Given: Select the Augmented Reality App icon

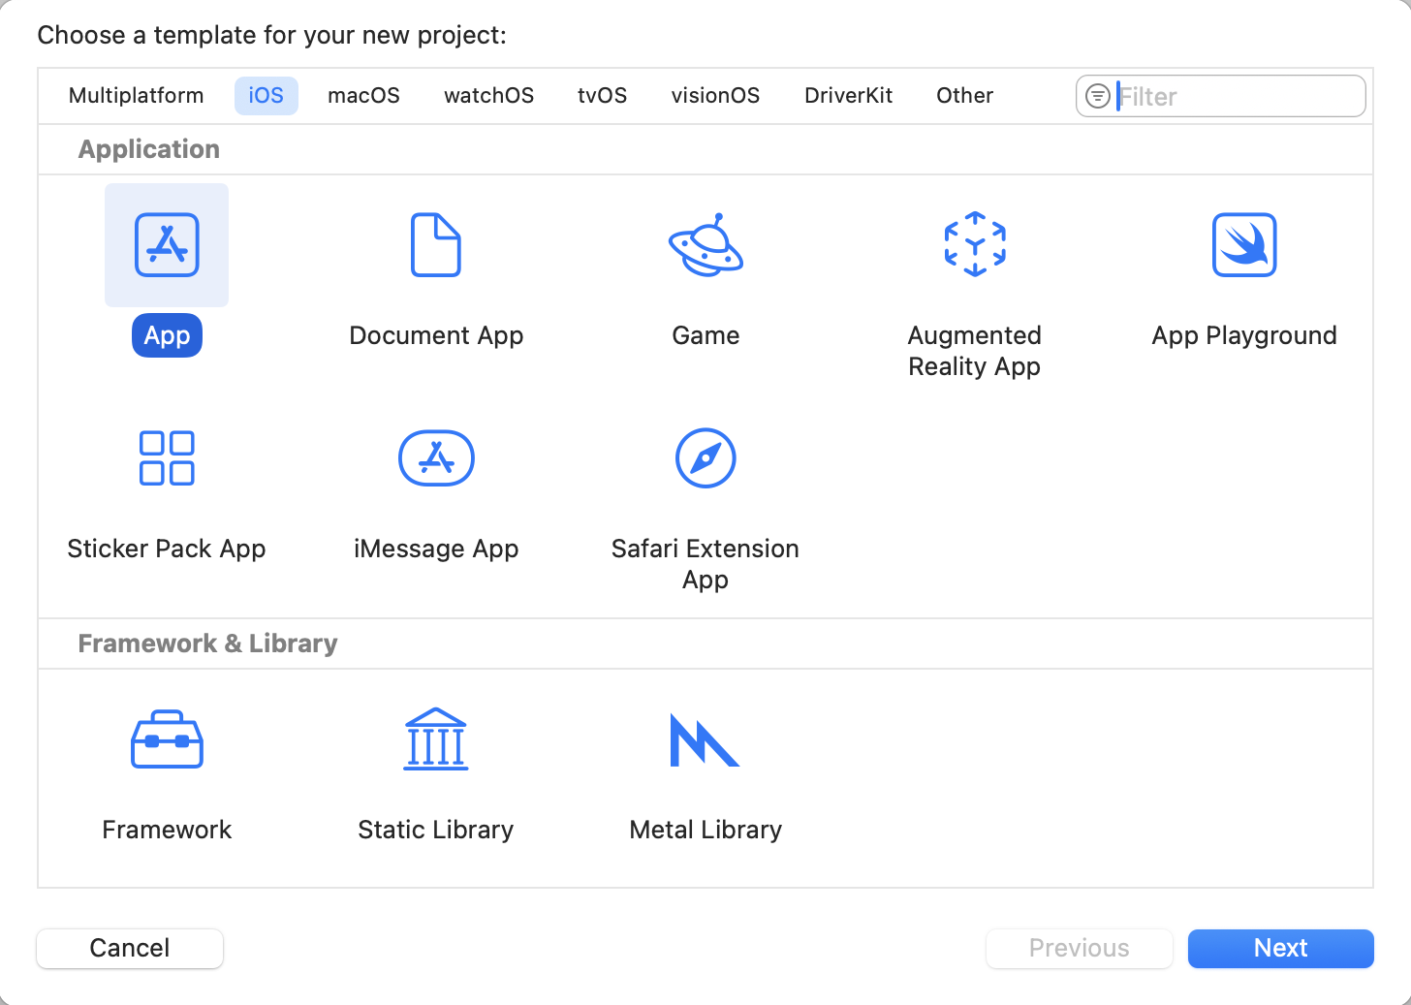Looking at the screenshot, I should 975,244.
